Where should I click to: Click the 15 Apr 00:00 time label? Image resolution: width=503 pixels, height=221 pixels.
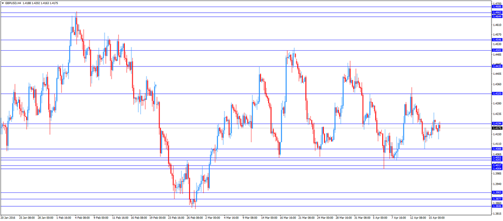[x=437, y=217]
